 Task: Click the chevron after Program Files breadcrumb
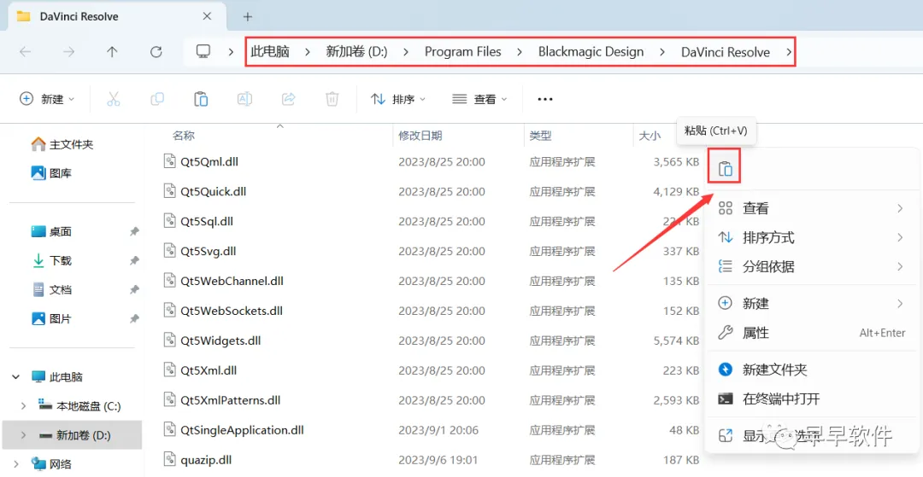tap(520, 52)
